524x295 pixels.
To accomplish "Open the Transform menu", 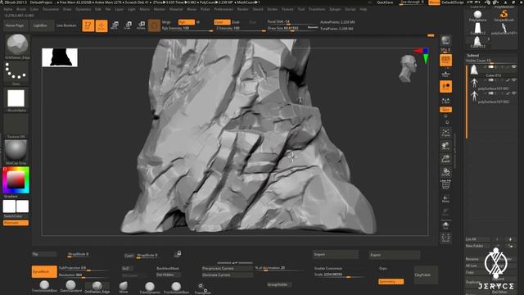I will pyautogui.click(x=317, y=9).
